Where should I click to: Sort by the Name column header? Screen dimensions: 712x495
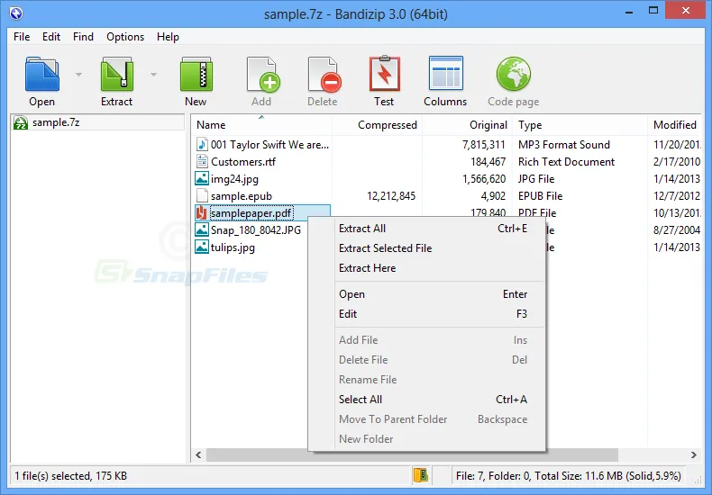coord(261,125)
